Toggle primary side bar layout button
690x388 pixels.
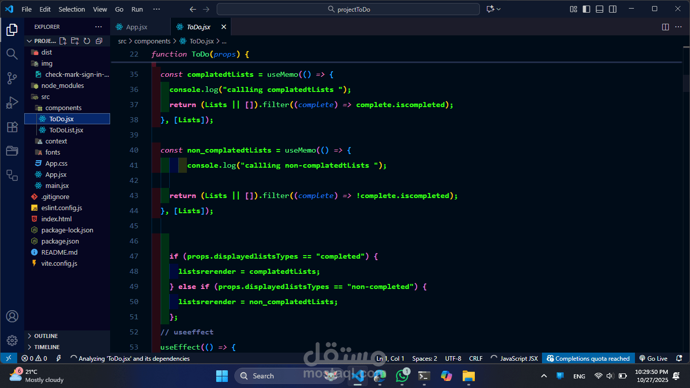point(586,9)
